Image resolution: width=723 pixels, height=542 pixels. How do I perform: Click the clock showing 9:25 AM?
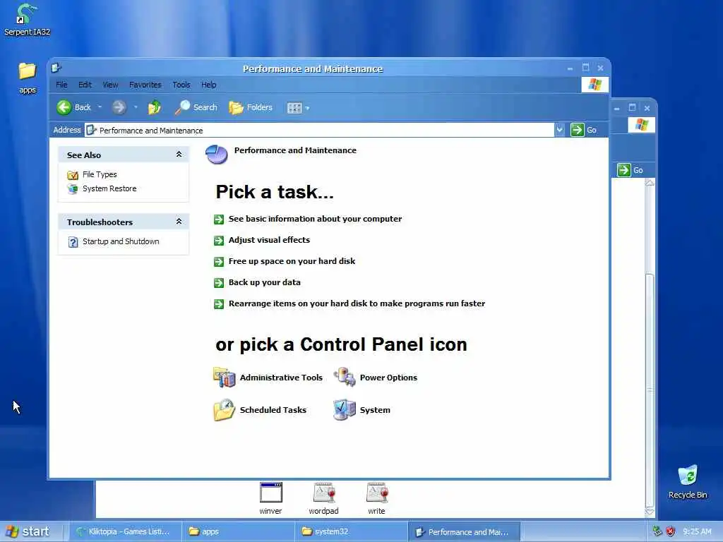click(697, 531)
